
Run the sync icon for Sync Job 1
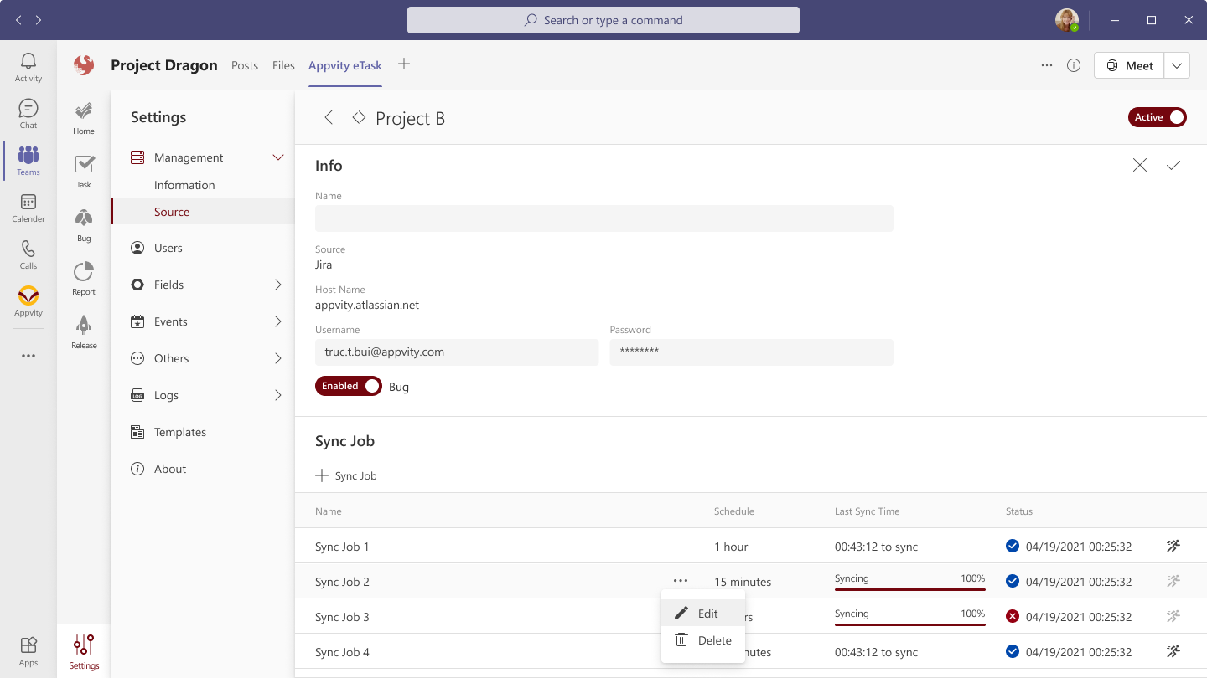point(1173,547)
